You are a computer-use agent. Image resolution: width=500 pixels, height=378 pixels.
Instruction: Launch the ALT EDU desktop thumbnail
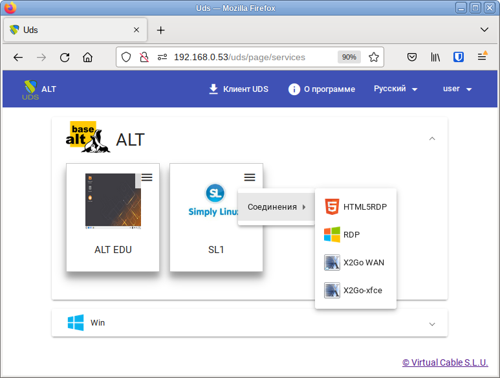pos(113,201)
